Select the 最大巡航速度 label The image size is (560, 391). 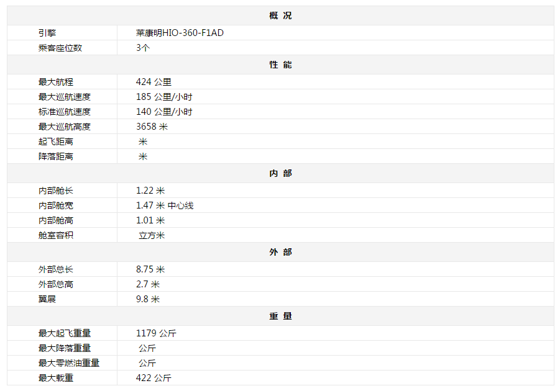click(65, 97)
